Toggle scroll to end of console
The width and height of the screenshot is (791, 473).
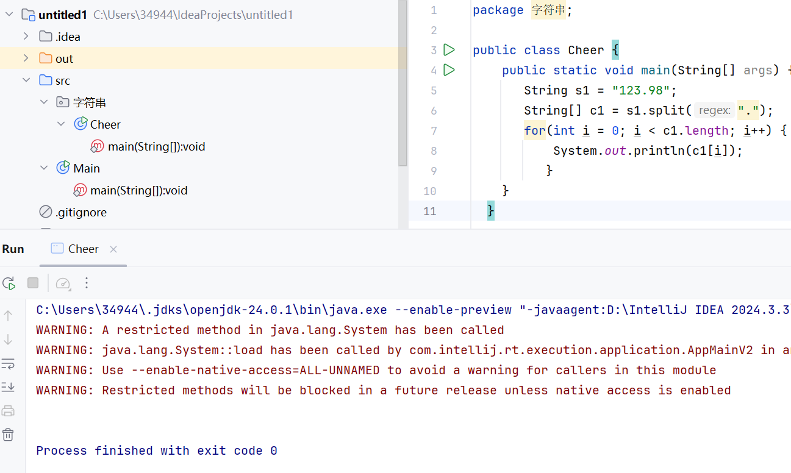8,387
